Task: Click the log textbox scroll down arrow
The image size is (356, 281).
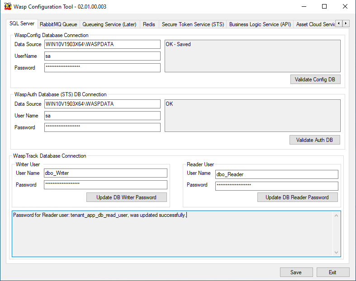Action: coord(336,253)
